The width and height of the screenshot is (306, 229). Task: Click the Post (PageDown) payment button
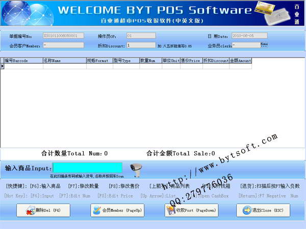pos(191,210)
